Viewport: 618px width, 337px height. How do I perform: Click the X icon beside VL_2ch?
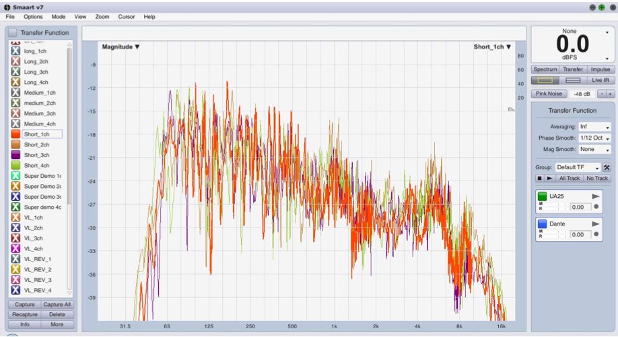[x=15, y=228]
